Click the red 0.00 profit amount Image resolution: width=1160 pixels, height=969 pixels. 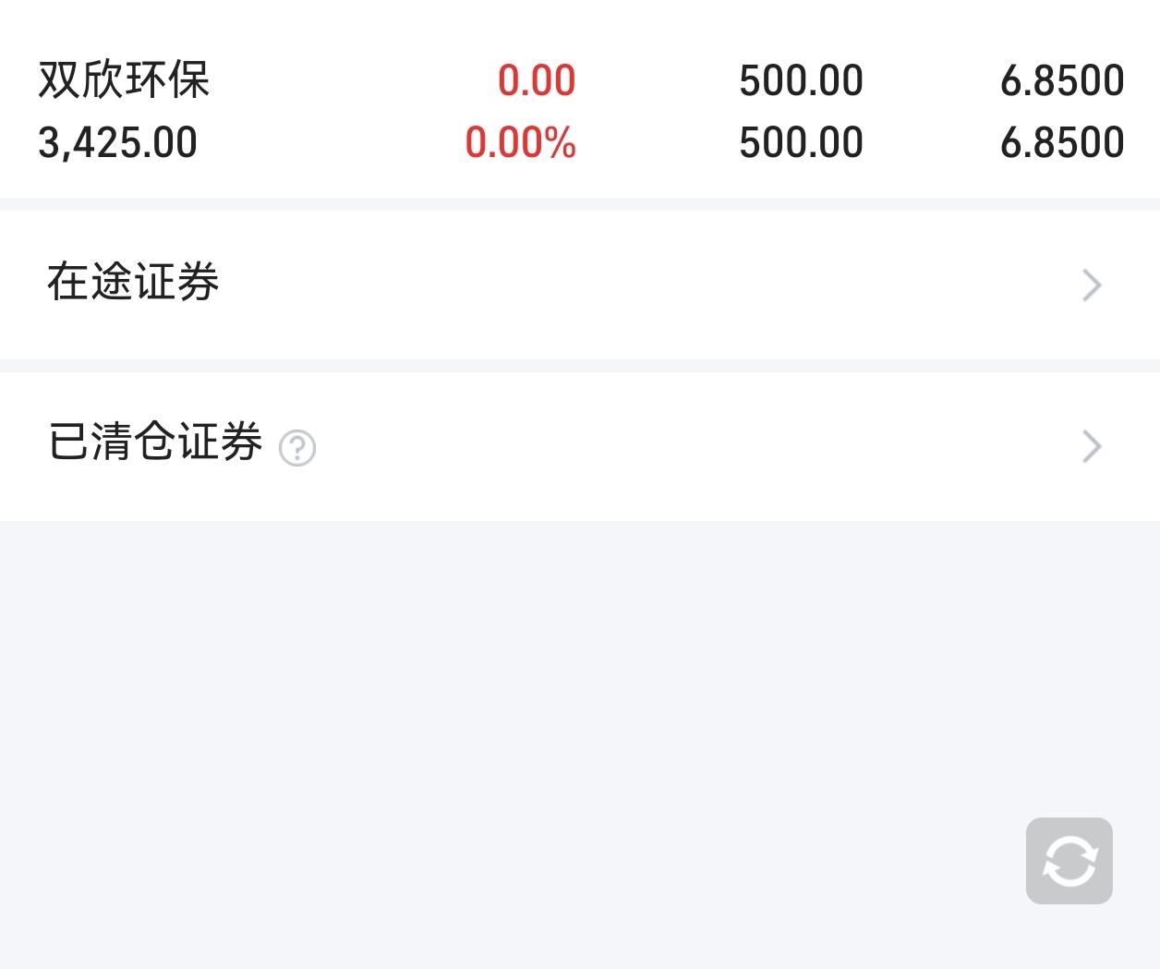(537, 80)
